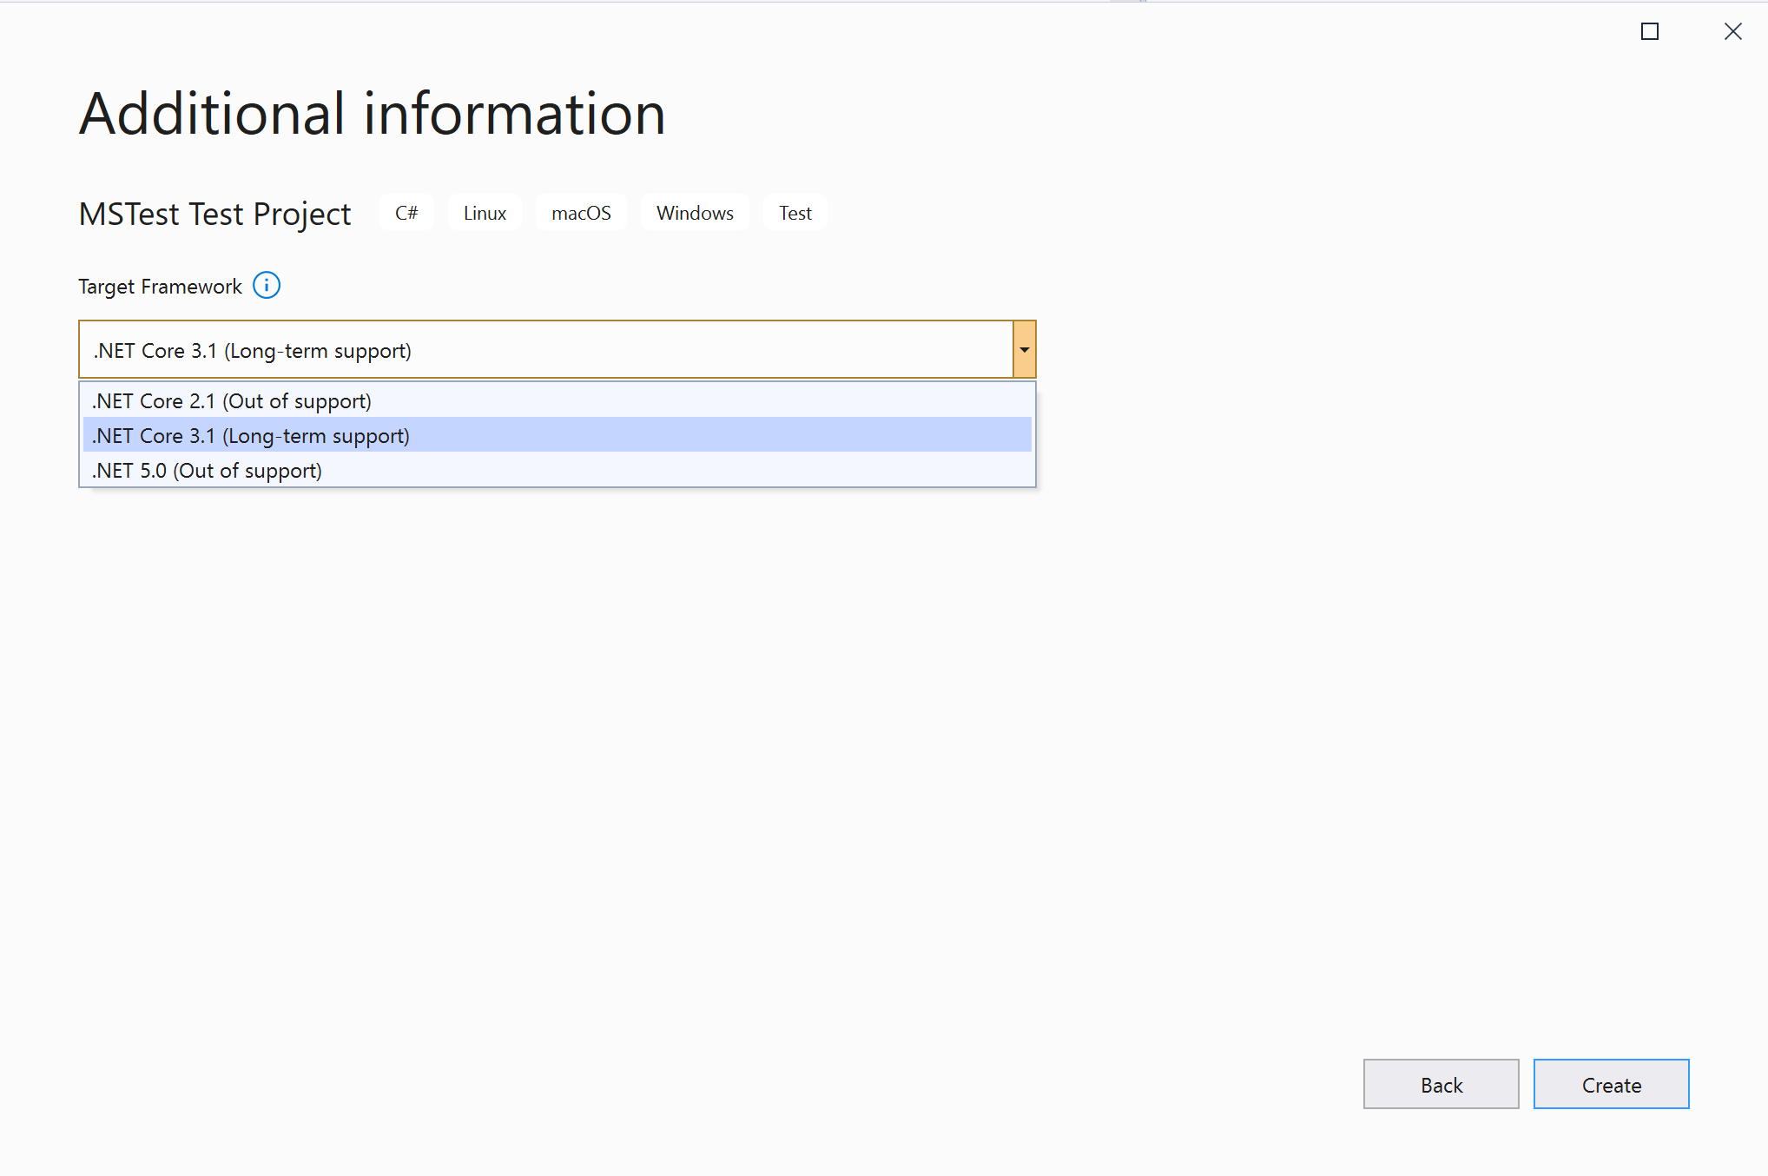Click the MSTest Test Project title
Screen dimensions: 1768x1176
[x=214, y=214]
